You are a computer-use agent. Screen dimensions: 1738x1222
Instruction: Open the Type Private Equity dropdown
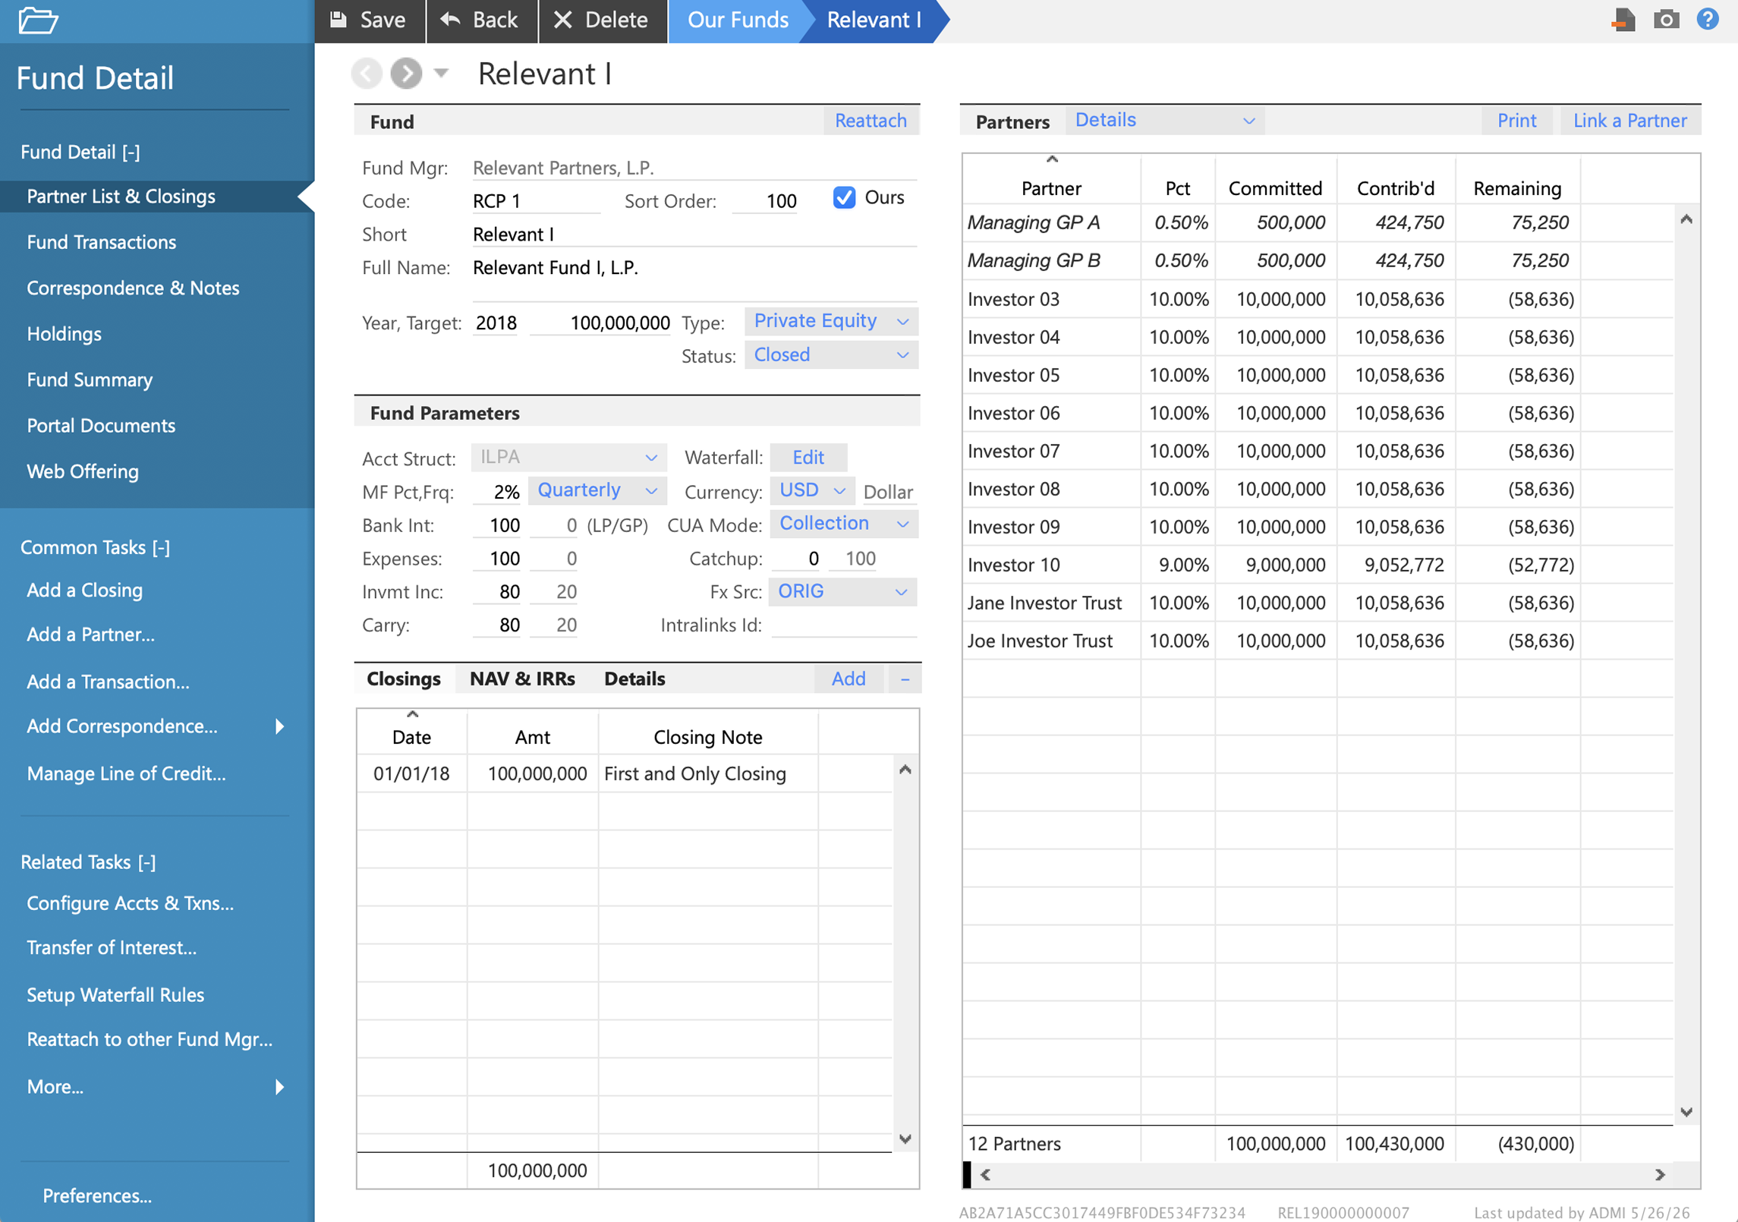[x=831, y=321]
